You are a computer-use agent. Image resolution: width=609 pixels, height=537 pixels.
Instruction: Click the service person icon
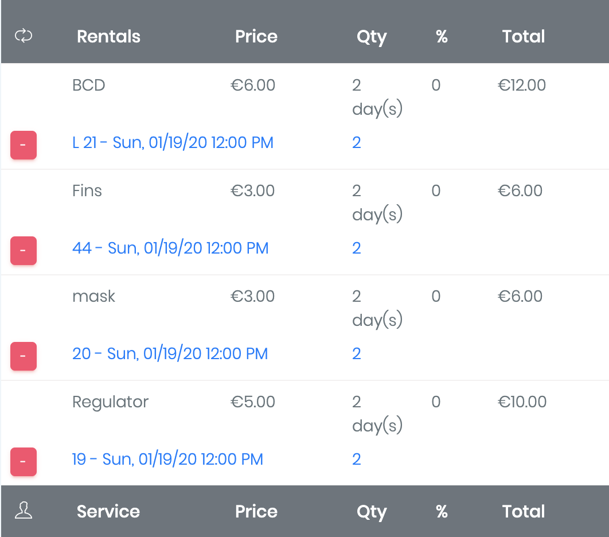pyautogui.click(x=24, y=511)
